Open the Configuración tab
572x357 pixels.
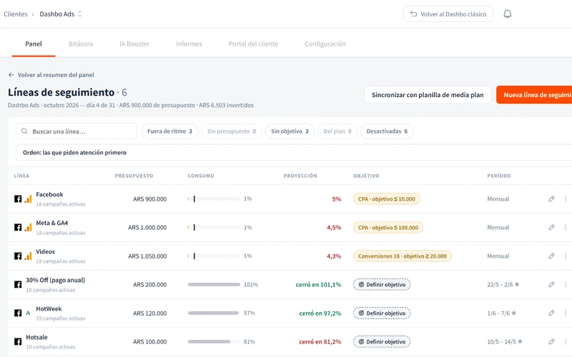pos(325,44)
